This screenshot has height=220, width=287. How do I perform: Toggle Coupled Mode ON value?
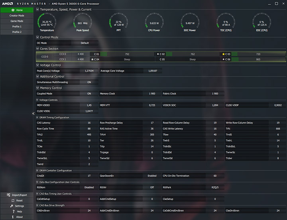click(89, 94)
